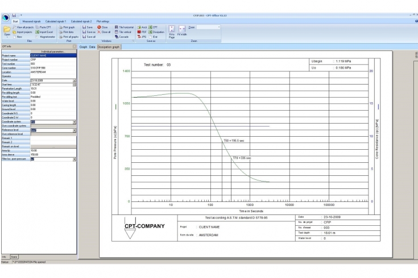Open the Zoom level dropdown
The image size is (418, 278).
[x=218, y=27]
